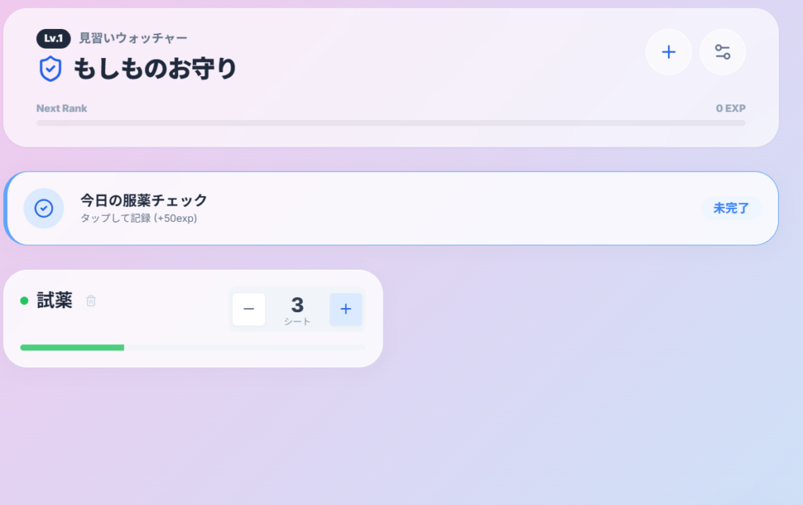Click the add-new plus button in header
Viewport: 803px width, 505px height.
[x=668, y=53]
